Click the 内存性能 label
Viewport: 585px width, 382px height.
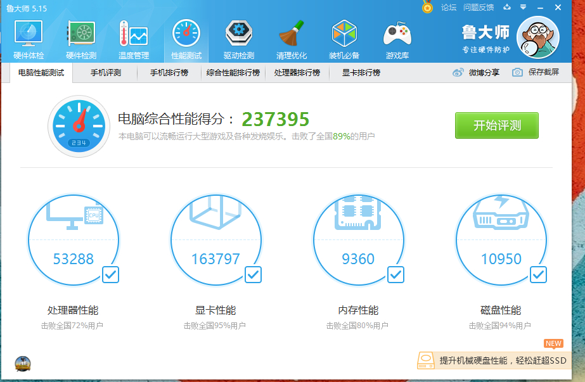(x=358, y=310)
